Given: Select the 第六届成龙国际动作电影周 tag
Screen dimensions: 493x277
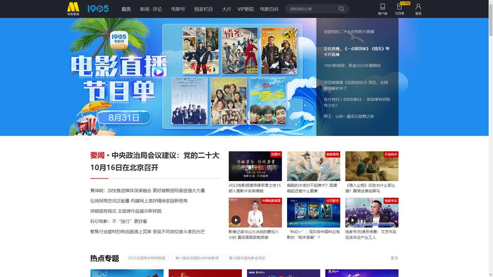Looking at the screenshot, I should pos(197,258).
